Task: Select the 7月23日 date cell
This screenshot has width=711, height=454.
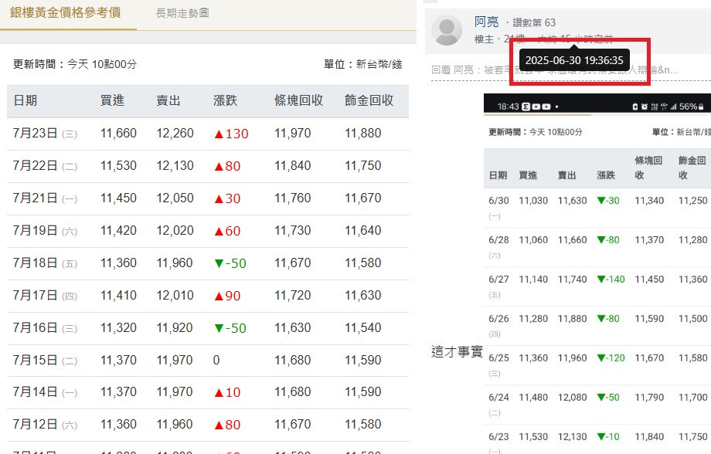Action: click(x=45, y=134)
